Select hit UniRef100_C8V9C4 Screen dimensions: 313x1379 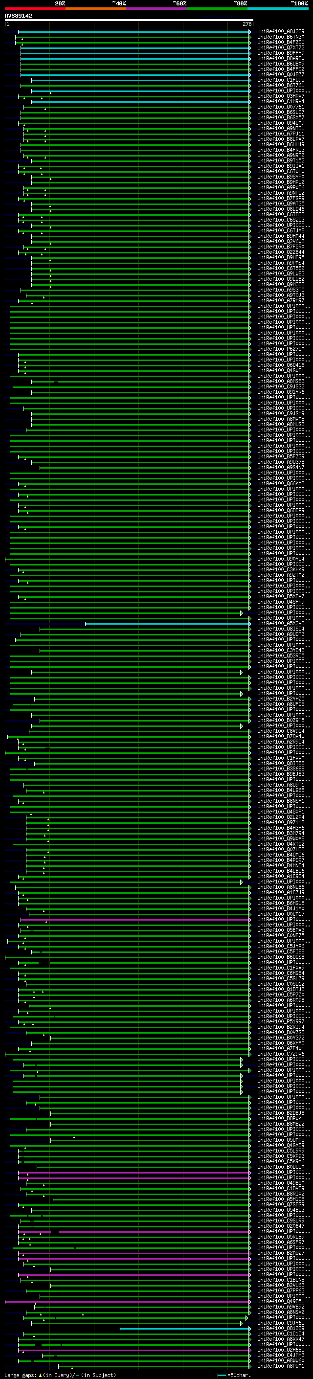tap(281, 731)
